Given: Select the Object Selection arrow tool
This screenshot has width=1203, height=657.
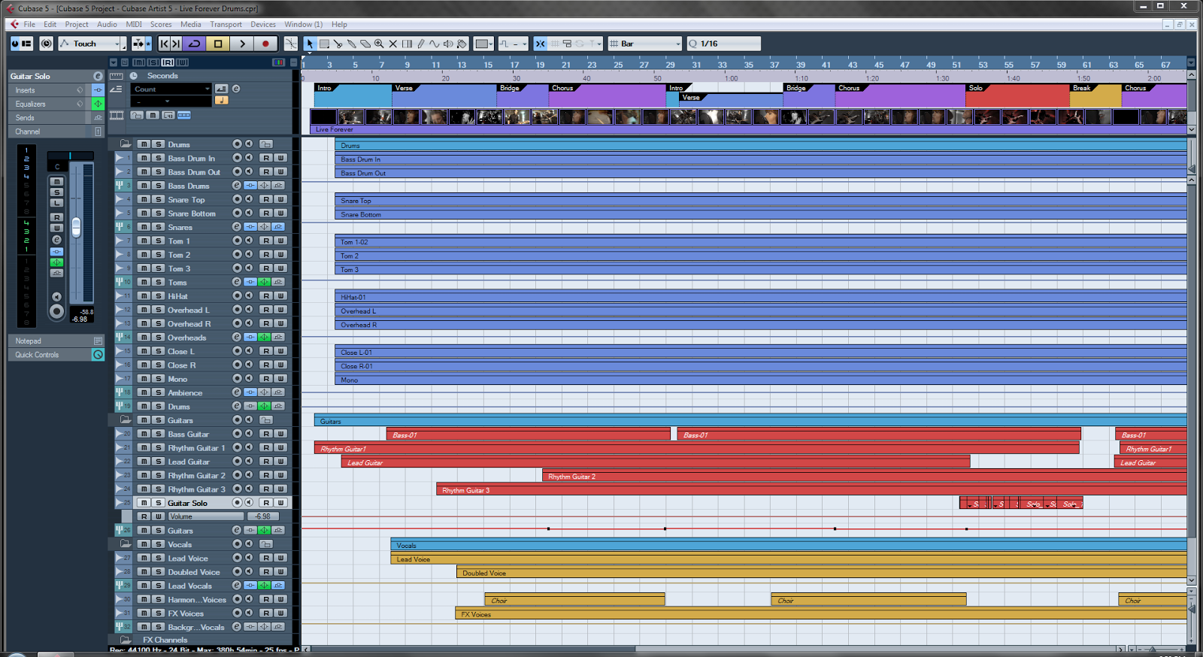Looking at the screenshot, I should coord(310,44).
